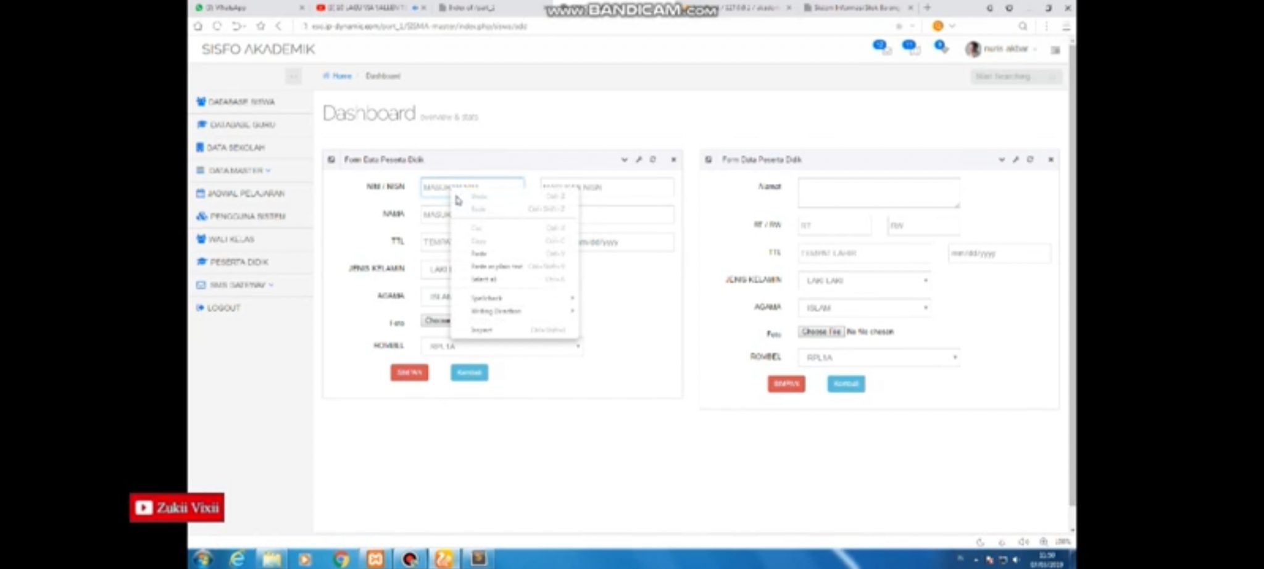Open Rombel dropdown in the right form
This screenshot has height=569, width=1264.
pyautogui.click(x=878, y=357)
